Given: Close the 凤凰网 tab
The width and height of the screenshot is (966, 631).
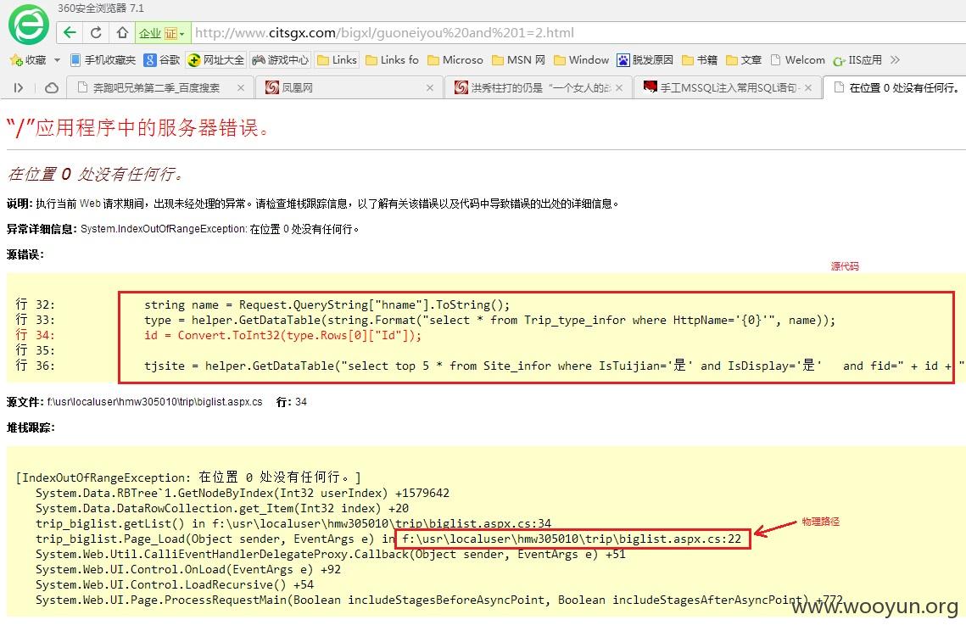Looking at the screenshot, I should click(x=430, y=88).
